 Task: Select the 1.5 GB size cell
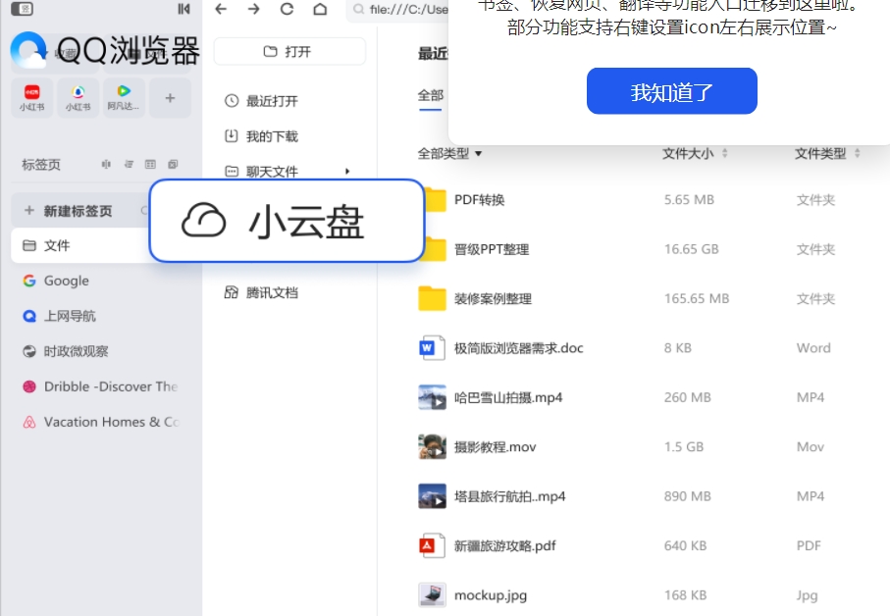click(684, 446)
